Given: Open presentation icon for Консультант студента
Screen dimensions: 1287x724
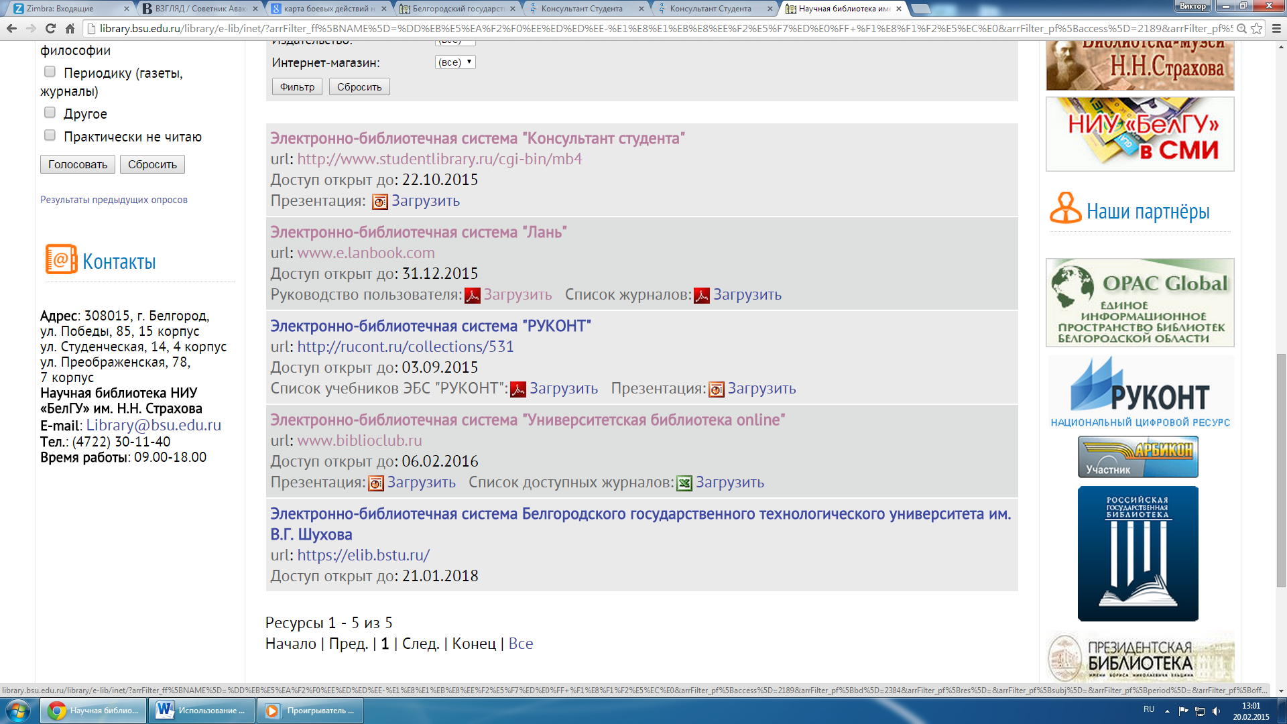Looking at the screenshot, I should [x=380, y=202].
